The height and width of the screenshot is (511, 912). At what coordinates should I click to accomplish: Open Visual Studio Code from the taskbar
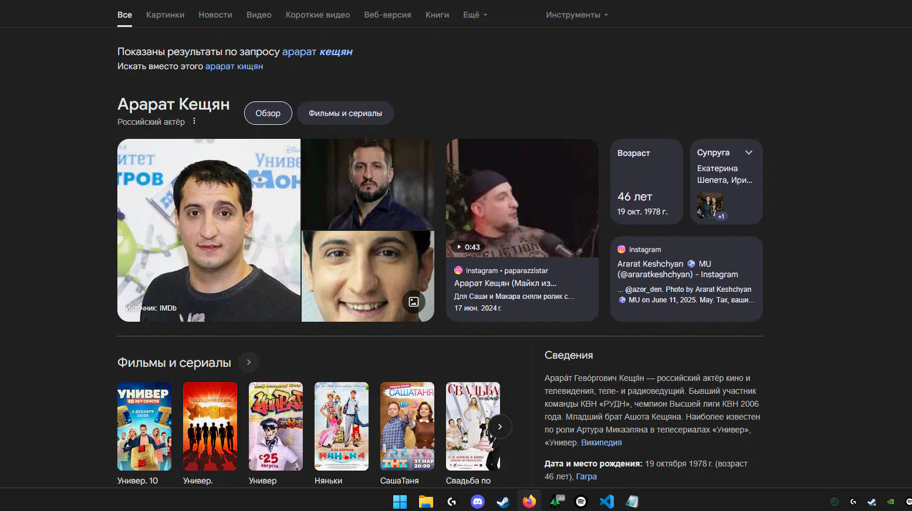[607, 502]
